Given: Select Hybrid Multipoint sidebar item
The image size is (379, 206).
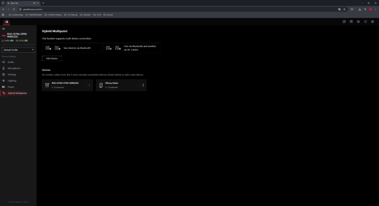Looking at the screenshot, I should tap(17, 93).
